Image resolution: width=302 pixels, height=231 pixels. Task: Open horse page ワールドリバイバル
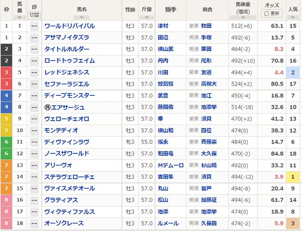[70, 26]
